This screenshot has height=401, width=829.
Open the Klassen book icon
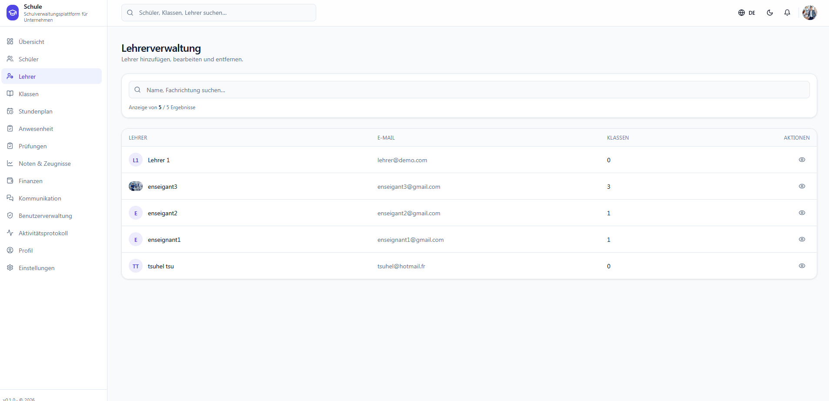coord(10,94)
